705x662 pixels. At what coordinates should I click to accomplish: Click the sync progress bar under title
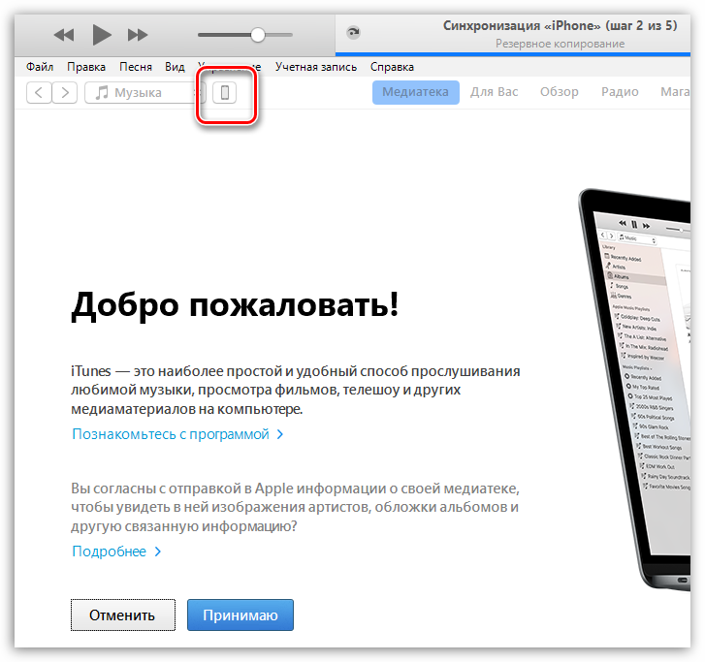[x=513, y=54]
